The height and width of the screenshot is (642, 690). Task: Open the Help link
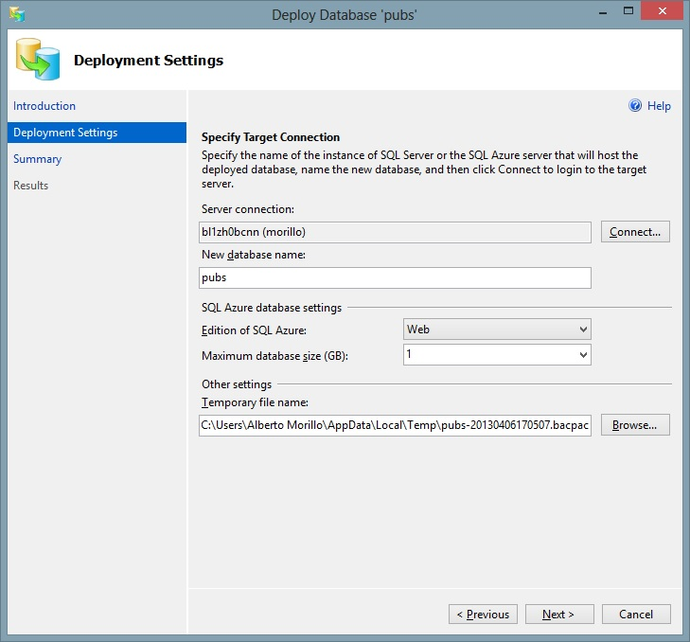659,106
